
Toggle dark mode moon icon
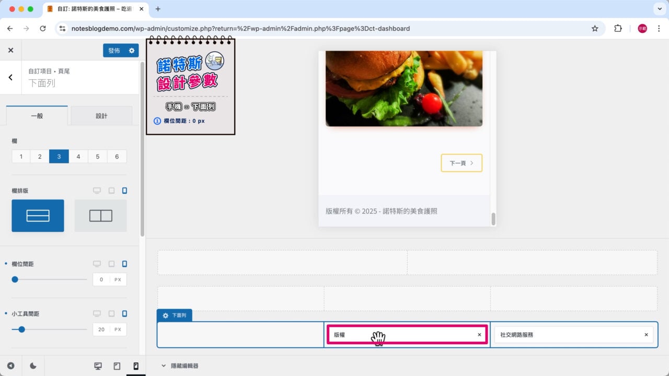[33, 366]
